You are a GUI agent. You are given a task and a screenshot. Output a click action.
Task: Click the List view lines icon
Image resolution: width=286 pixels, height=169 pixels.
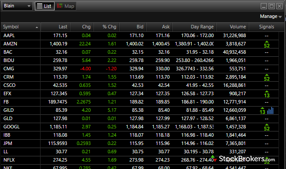coord(40,6)
